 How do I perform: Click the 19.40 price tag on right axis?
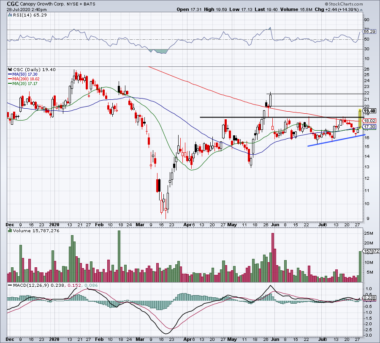(369, 111)
